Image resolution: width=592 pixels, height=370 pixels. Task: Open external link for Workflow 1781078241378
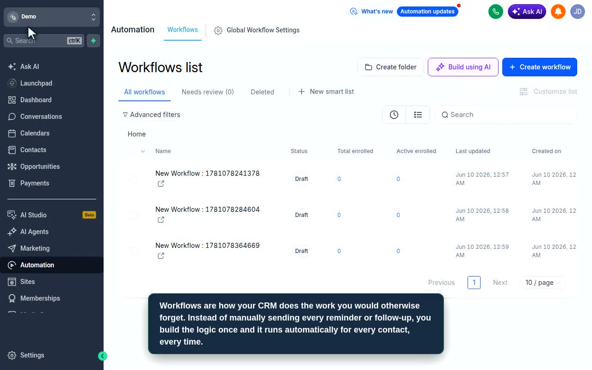tap(161, 184)
